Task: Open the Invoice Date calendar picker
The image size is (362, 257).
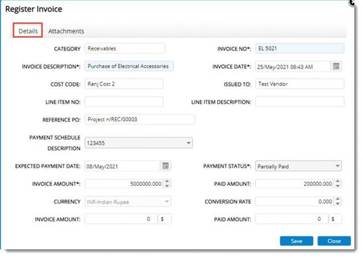Action: click(x=336, y=67)
